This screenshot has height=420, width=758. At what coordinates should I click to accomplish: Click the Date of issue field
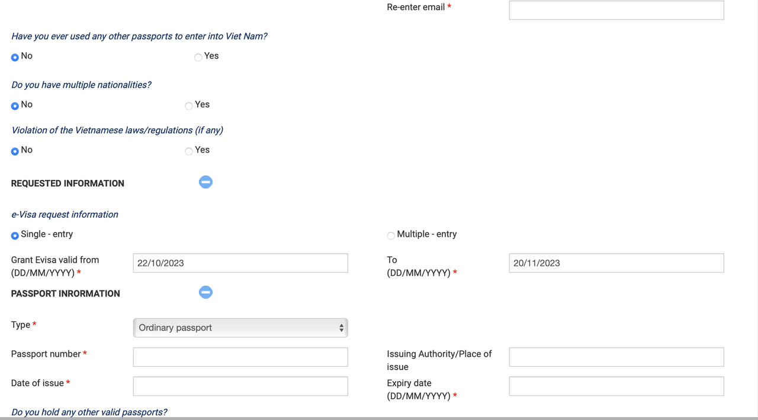[240, 386]
